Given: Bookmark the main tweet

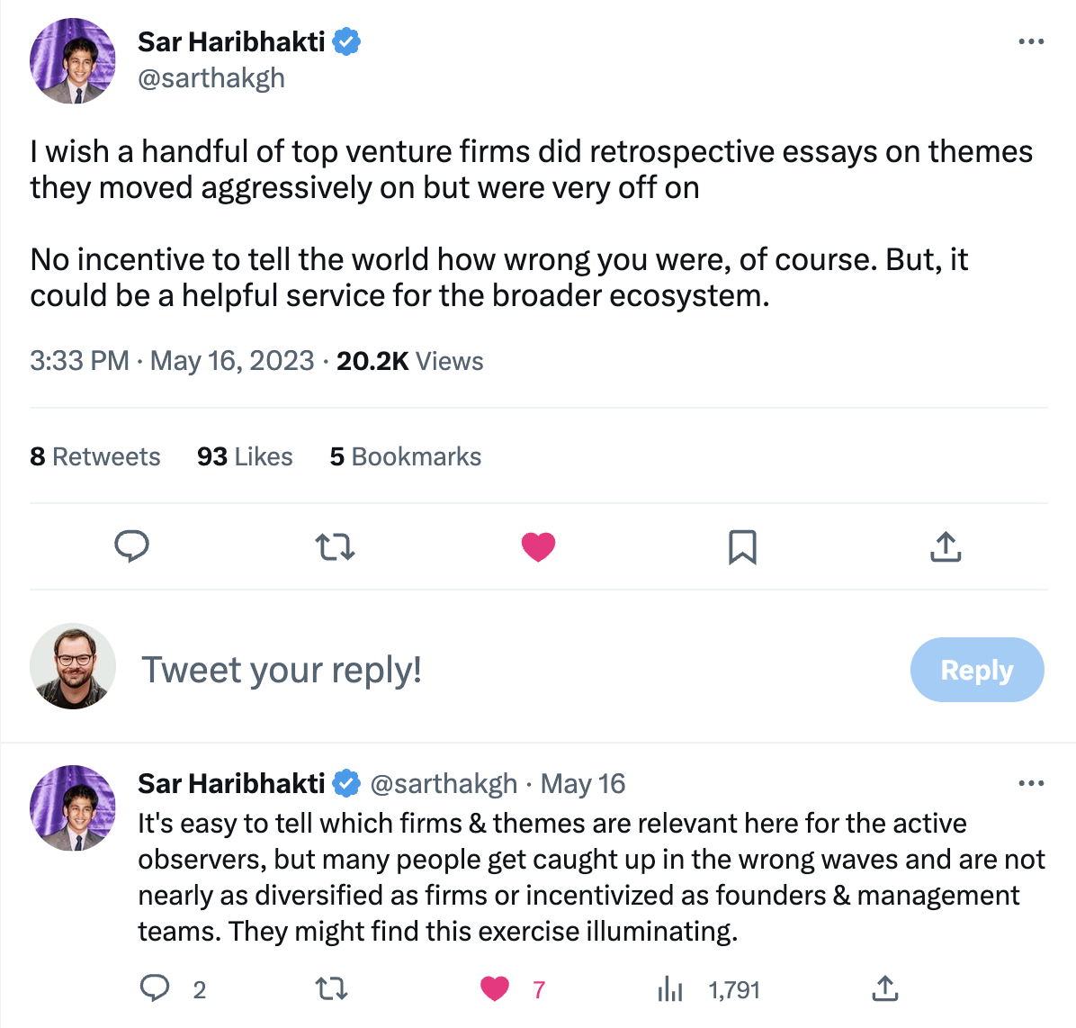Looking at the screenshot, I should point(742,546).
